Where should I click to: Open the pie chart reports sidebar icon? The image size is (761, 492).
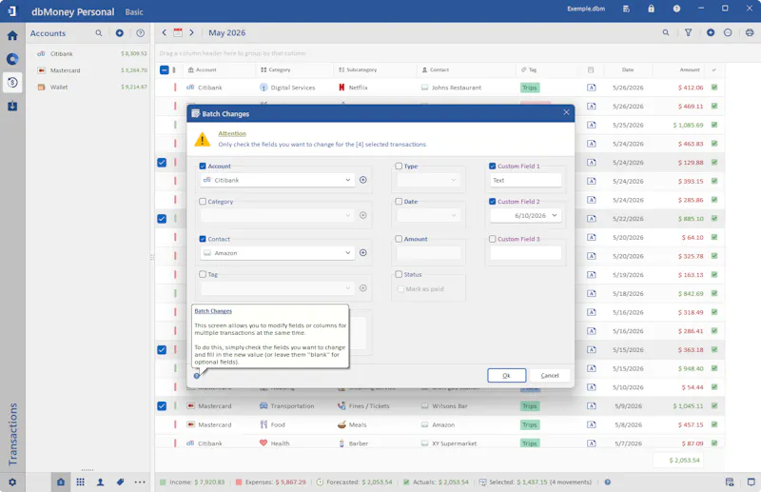[12, 59]
